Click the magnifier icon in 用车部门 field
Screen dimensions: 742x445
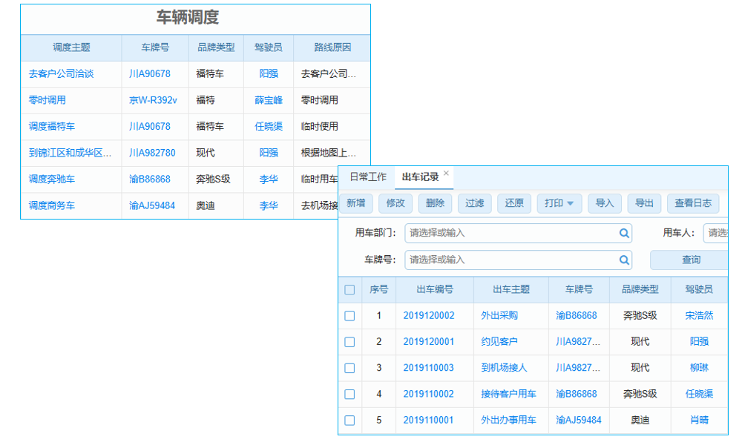pos(624,233)
